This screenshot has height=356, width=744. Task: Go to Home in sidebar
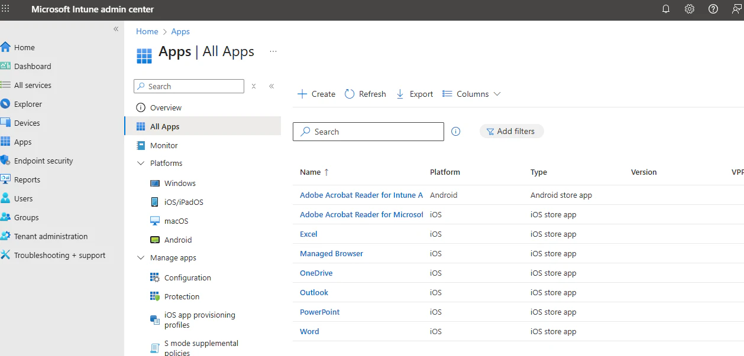(x=24, y=47)
